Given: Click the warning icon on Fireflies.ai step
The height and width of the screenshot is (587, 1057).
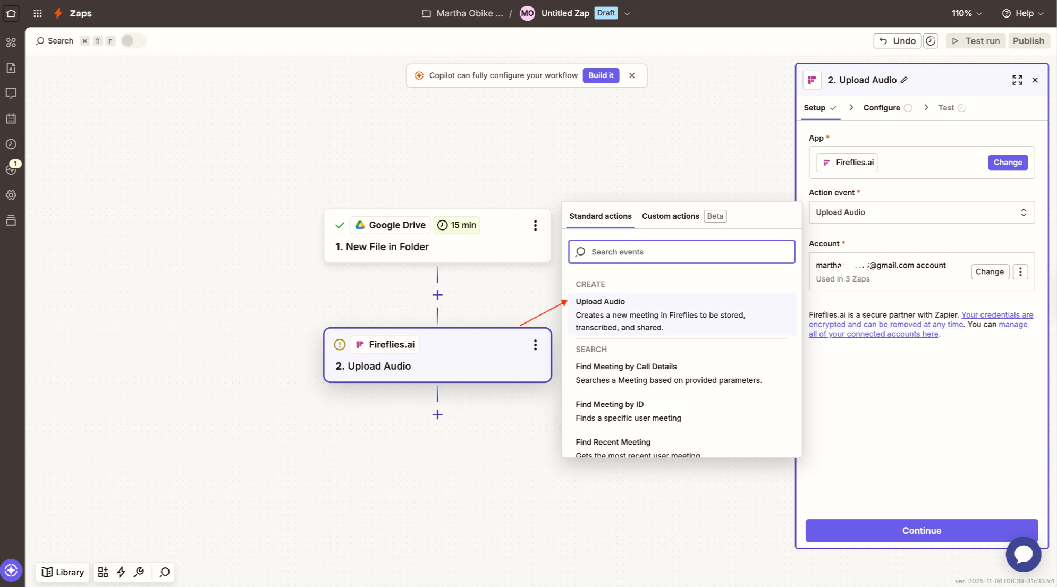Looking at the screenshot, I should coord(340,345).
